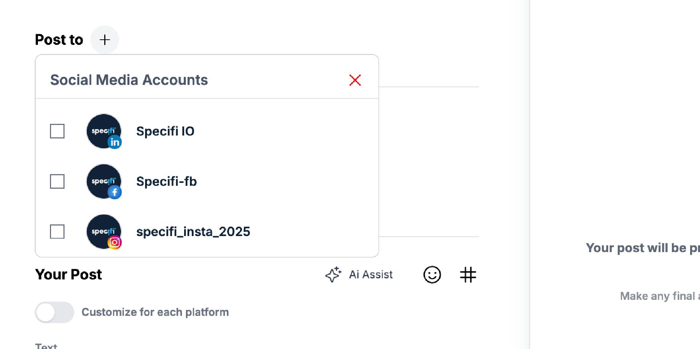Click the Ai Assist label
700x349 pixels.
pos(370,275)
